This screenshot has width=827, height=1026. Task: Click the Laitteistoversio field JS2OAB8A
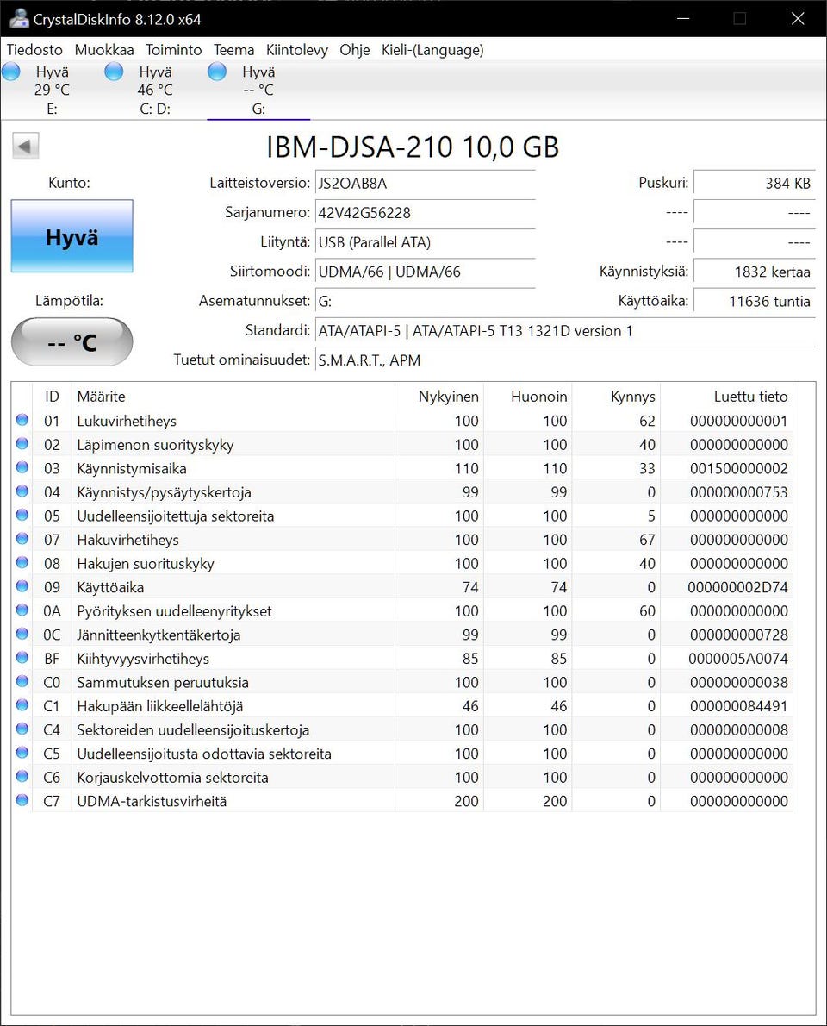[x=425, y=183]
